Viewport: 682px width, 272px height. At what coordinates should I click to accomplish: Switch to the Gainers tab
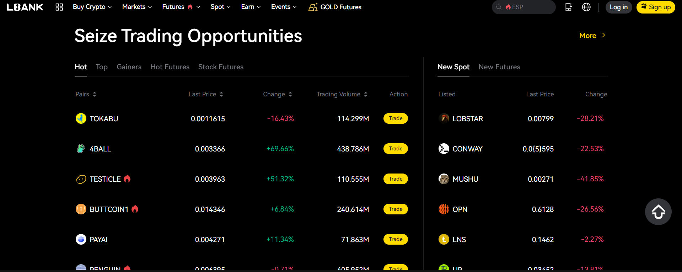[x=129, y=67]
